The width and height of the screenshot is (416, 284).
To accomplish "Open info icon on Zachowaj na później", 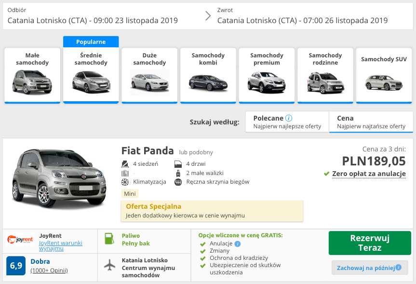I will pyautogui.click(x=399, y=267).
